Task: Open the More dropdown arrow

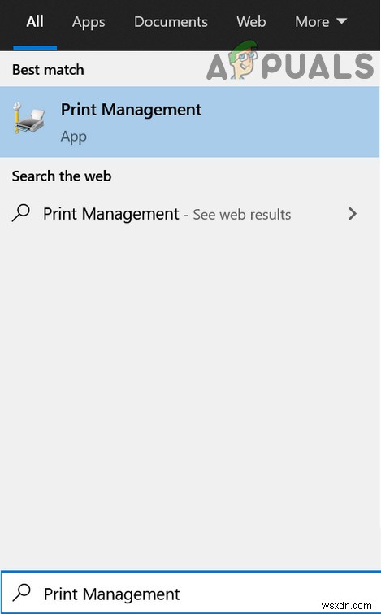Action: (341, 21)
